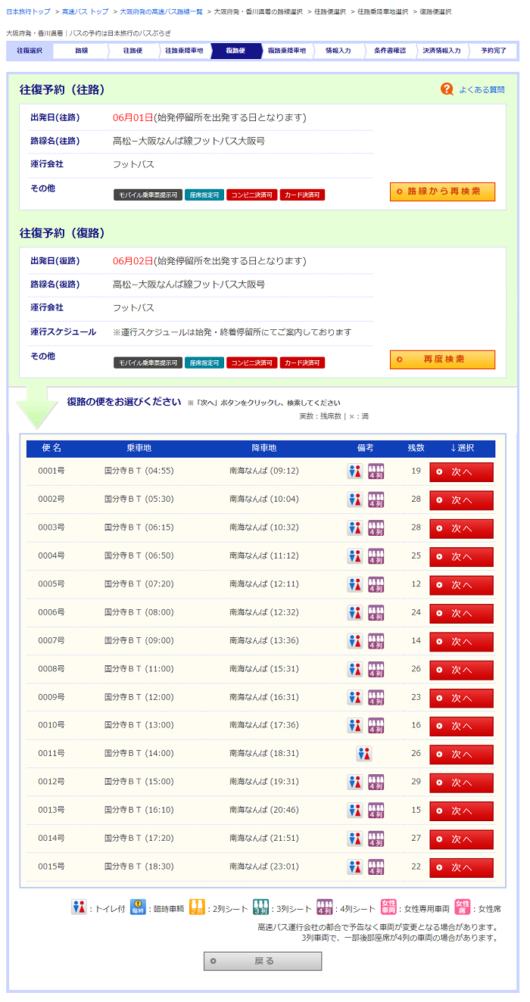Screen dimensions: 530x1002
Task: Open 大阪府発の高速バス路線一覧 breadcrumb link
Action: click(x=161, y=12)
